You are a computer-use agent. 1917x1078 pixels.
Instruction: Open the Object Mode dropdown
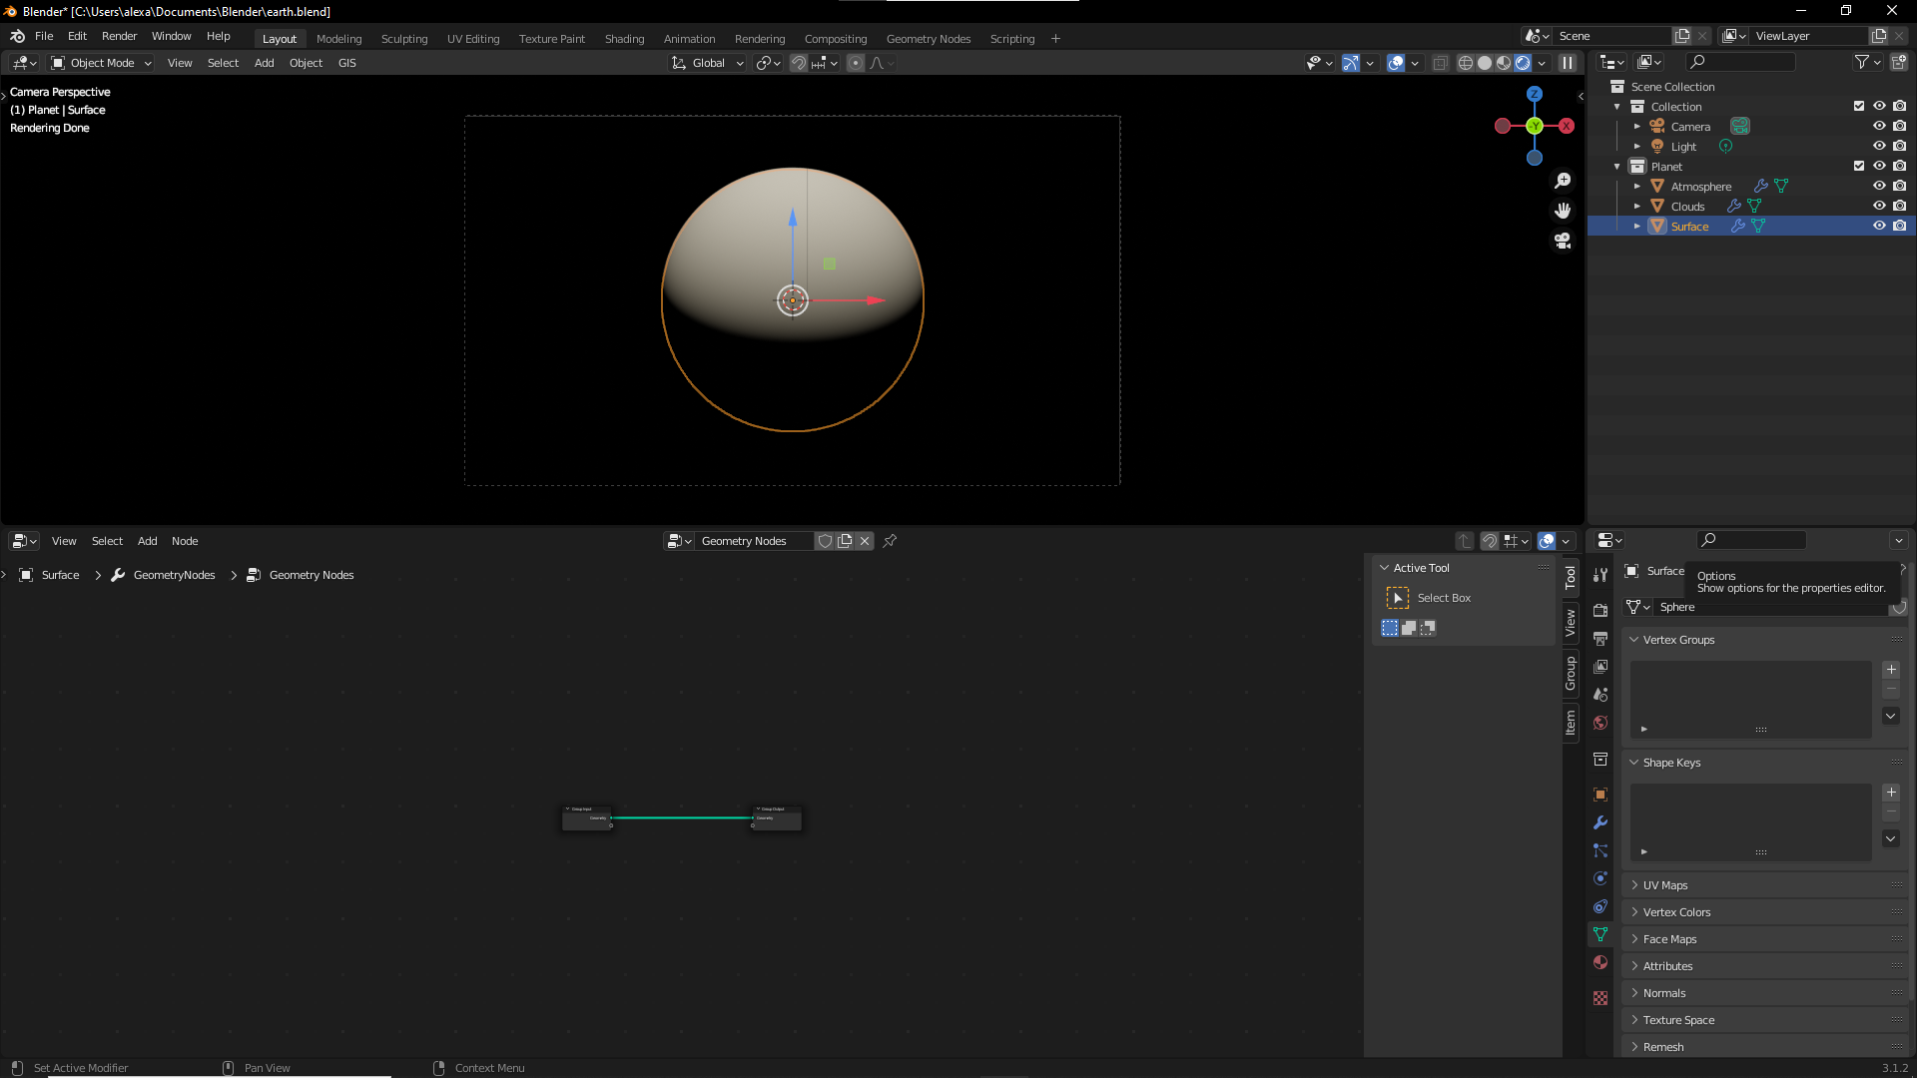coord(101,63)
